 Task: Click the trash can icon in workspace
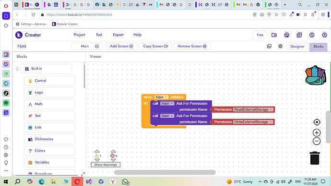[315, 158]
